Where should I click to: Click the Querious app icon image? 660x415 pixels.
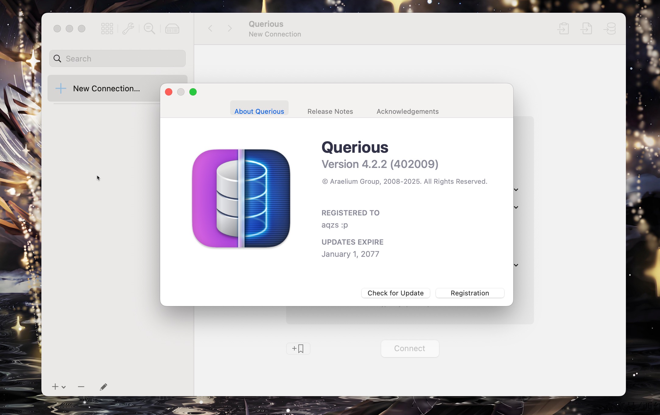(x=241, y=198)
